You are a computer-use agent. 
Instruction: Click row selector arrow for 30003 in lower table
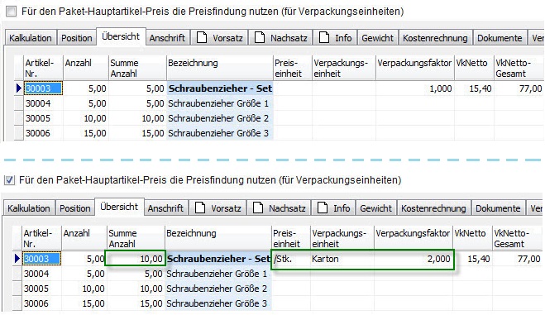(17, 259)
